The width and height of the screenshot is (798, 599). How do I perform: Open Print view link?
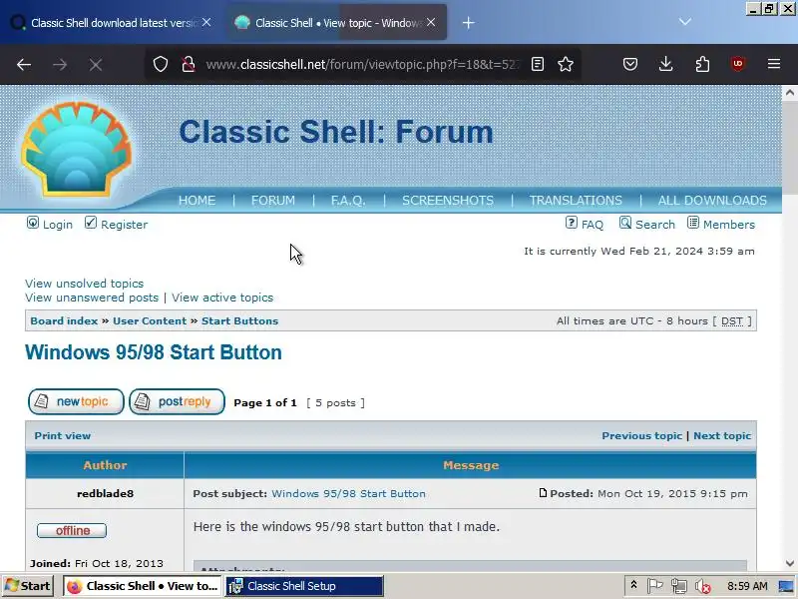(63, 436)
